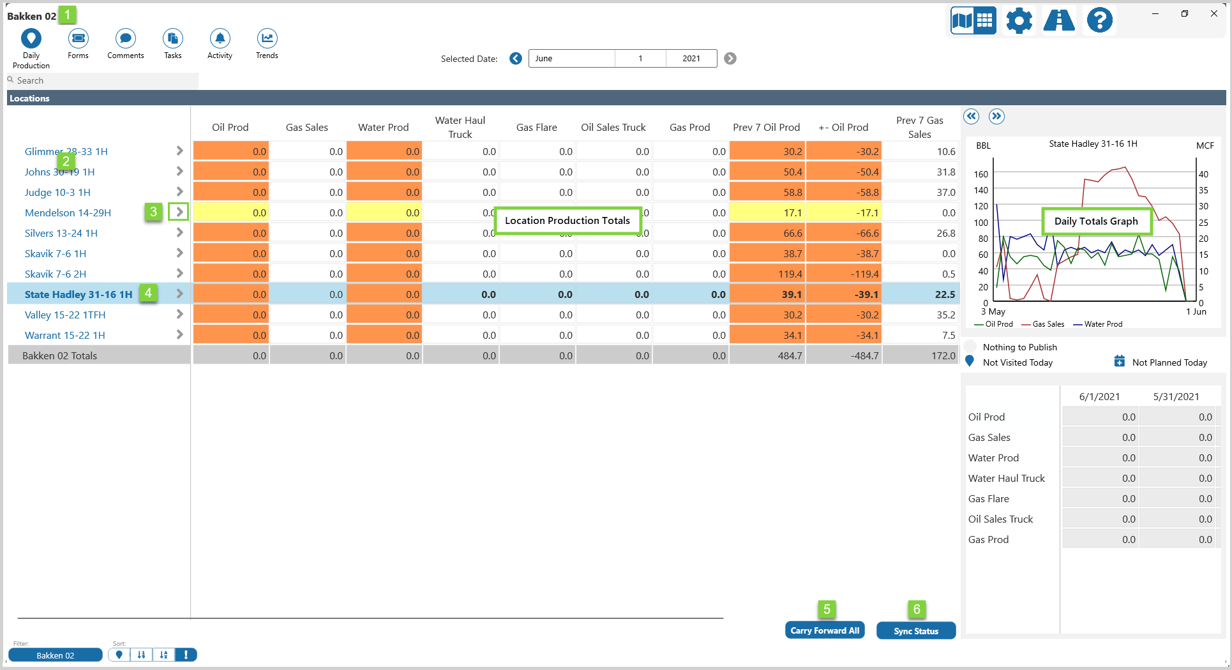The height and width of the screenshot is (670, 1232).
Task: Click Carry Forward All button
Action: pos(824,630)
